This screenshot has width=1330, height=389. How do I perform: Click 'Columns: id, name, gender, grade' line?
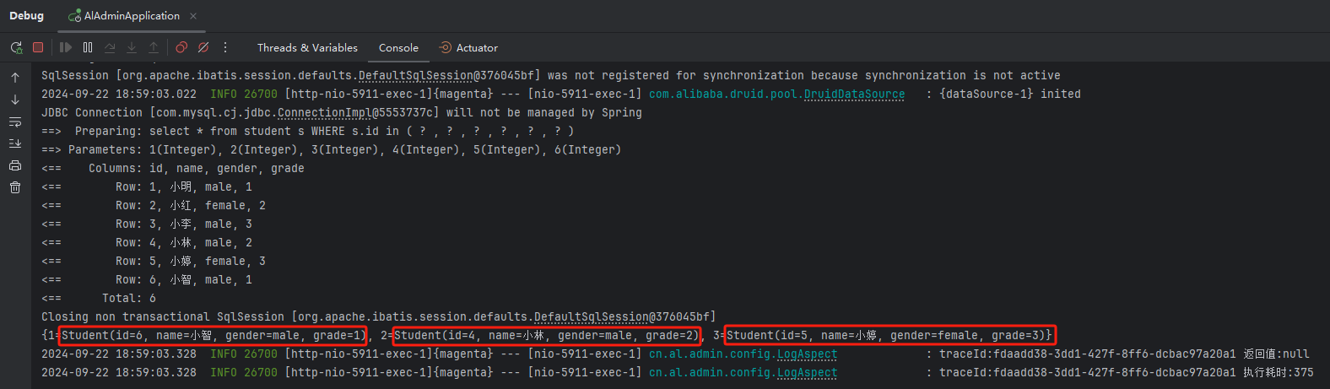pos(173,169)
